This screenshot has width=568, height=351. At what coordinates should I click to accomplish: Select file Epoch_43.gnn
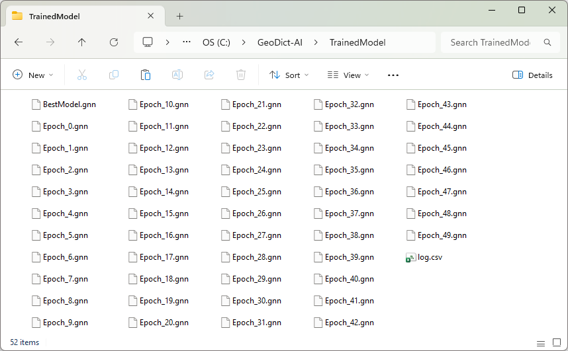coord(437,104)
